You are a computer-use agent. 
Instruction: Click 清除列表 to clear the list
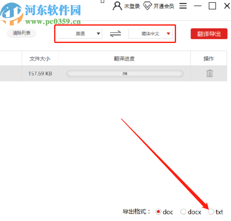[x=21, y=33]
